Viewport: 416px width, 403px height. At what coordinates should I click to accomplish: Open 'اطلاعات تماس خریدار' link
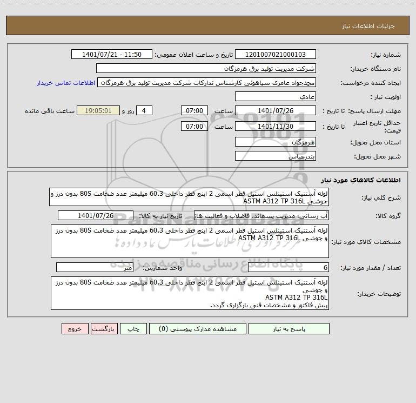coord(66,83)
